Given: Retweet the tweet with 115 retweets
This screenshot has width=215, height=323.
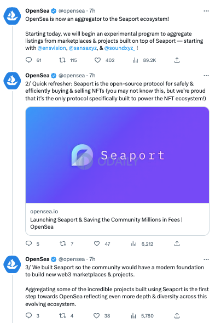Looking at the screenshot, I should [62, 60].
